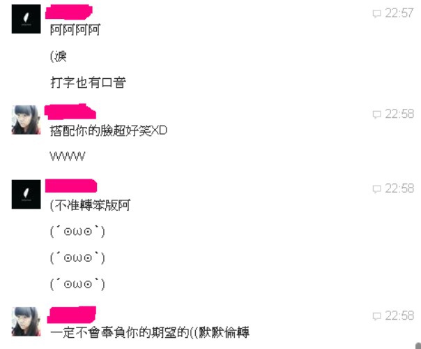Click the pink-covered username above 一定不會辜負你的期望的
Viewport: 421px width, 349px height.
[x=71, y=315]
